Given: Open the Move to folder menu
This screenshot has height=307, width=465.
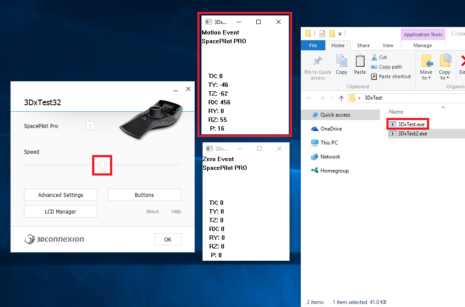Looking at the screenshot, I should point(426,67).
